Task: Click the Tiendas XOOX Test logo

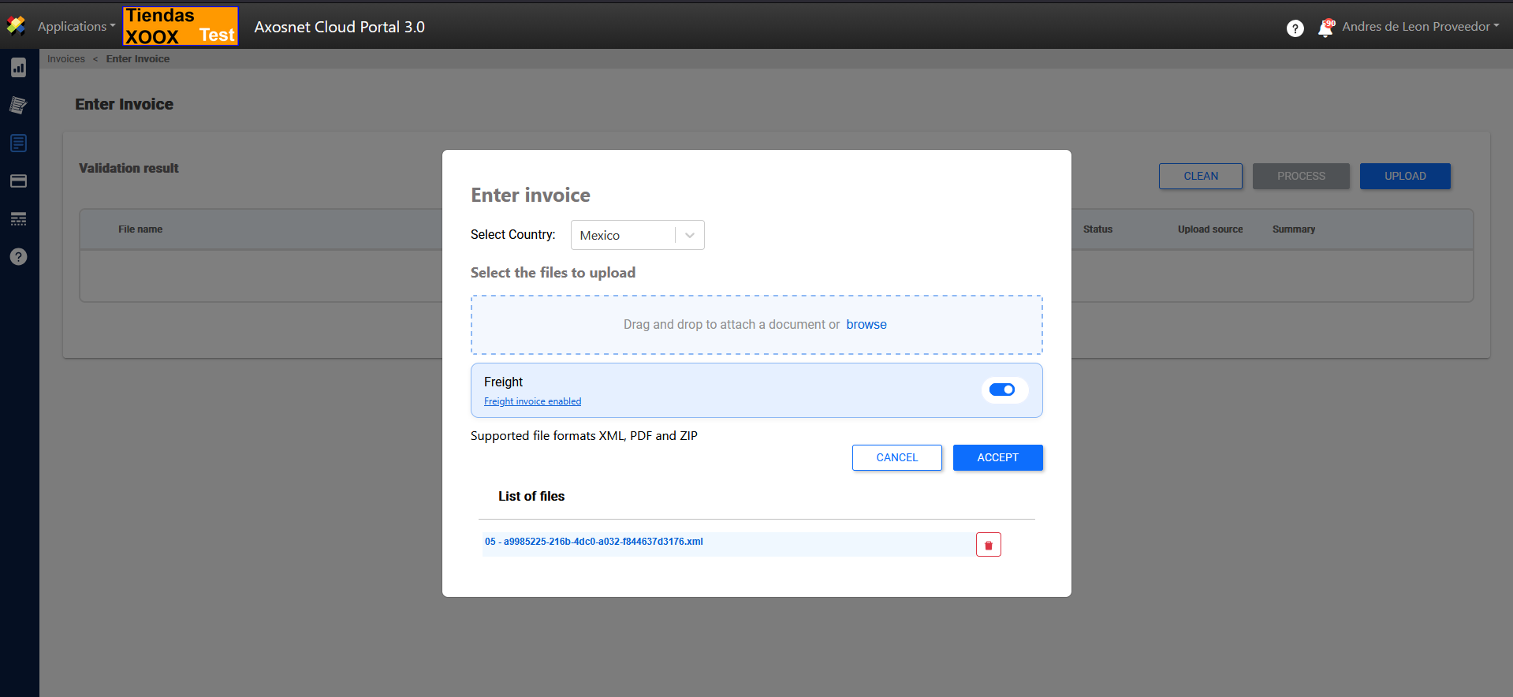Action: (x=181, y=26)
